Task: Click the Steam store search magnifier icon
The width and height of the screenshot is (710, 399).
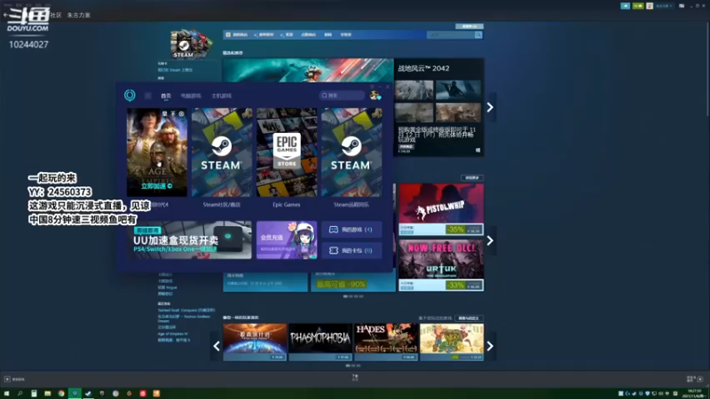Action: (478, 35)
